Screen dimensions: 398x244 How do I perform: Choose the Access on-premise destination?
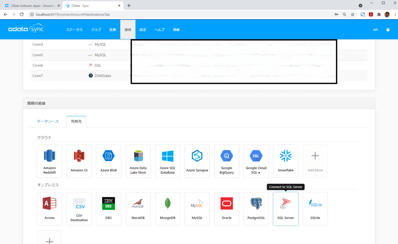[x=49, y=209]
